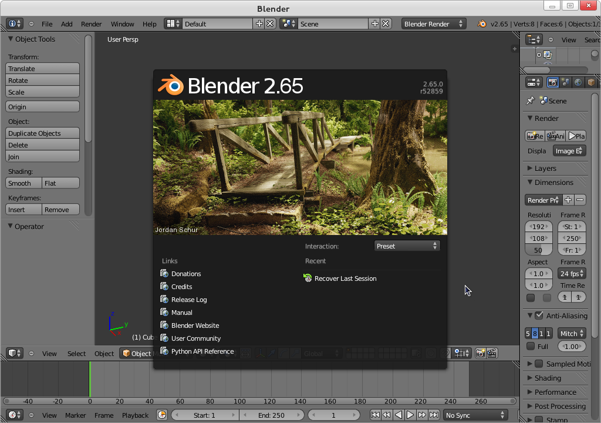Image resolution: width=601 pixels, height=423 pixels.
Task: Open the File menu
Action: pos(47,24)
